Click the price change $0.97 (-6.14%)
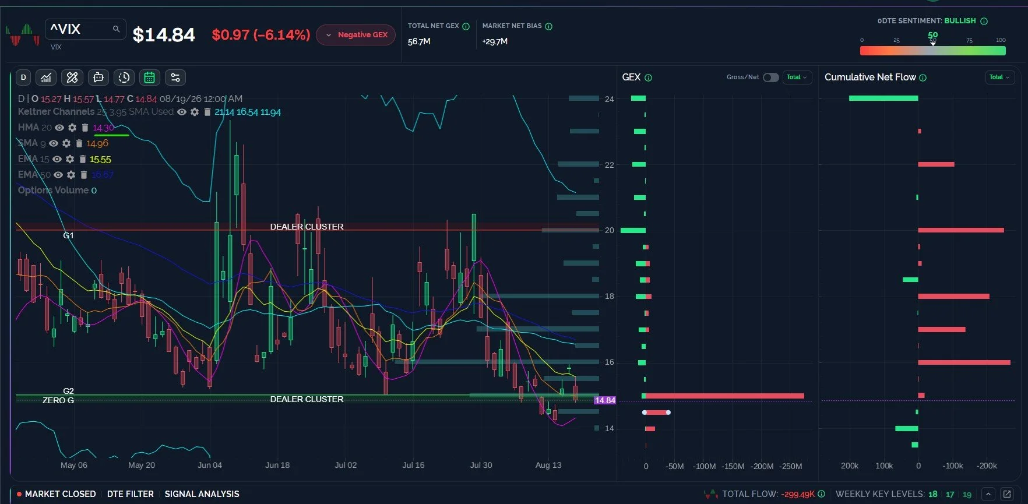Viewport: 1028px width, 504px height. point(260,35)
